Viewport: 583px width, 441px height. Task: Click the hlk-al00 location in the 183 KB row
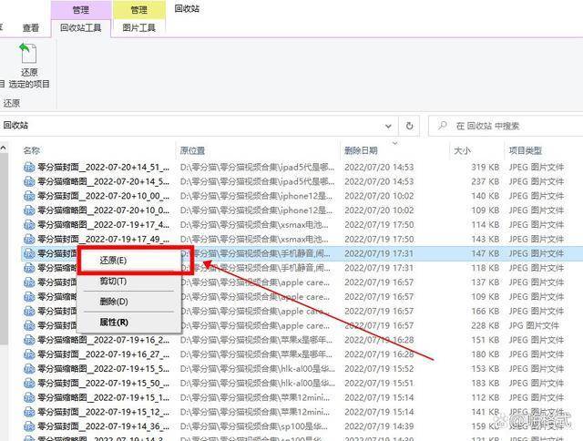coord(258,383)
